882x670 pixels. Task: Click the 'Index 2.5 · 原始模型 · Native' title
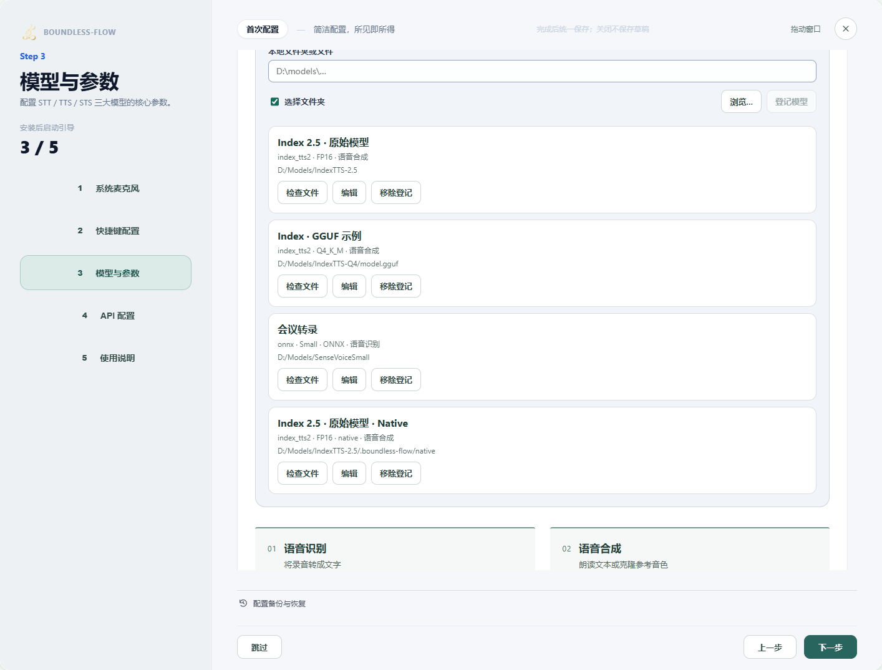click(342, 423)
